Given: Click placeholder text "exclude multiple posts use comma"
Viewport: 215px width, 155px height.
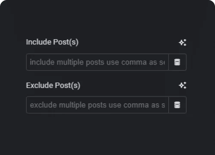Looking at the screenshot, I should coord(89,105).
